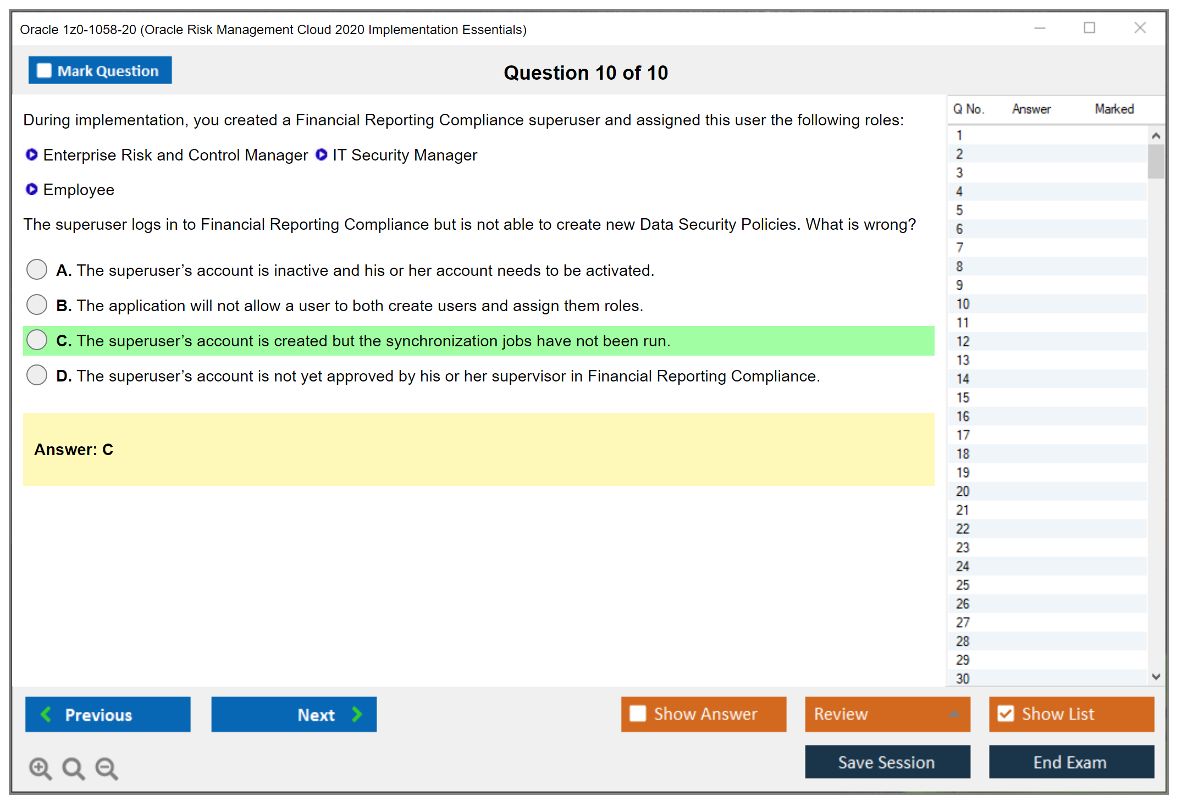Select answer option A radio button
This screenshot has width=1182, height=808.
37,269
